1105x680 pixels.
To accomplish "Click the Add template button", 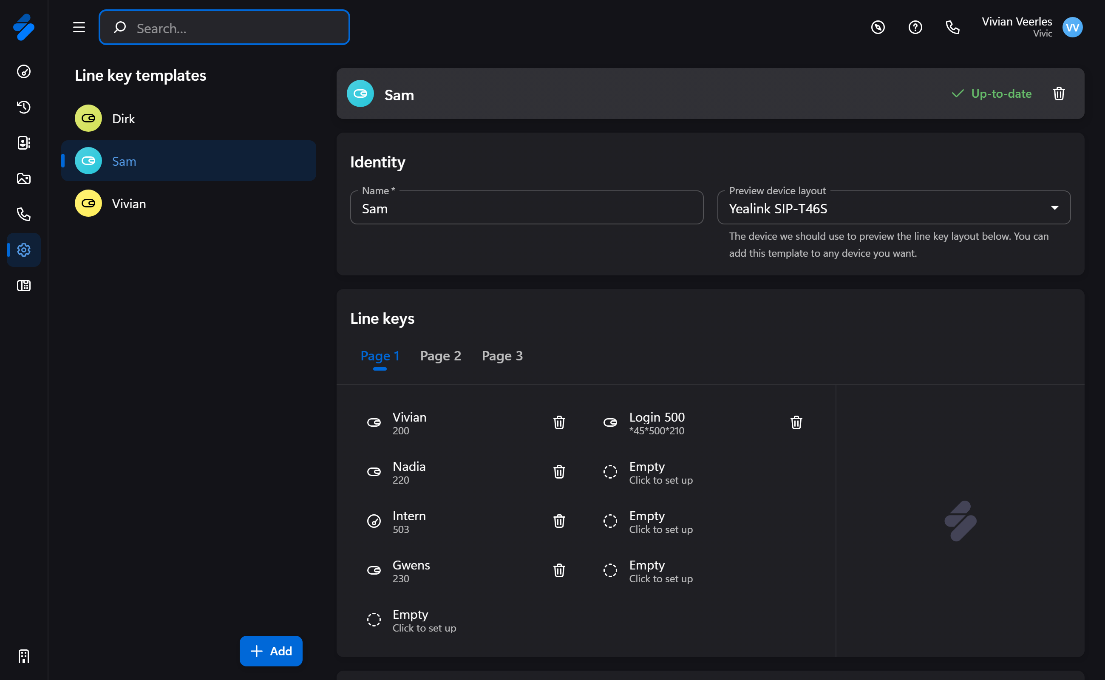I will pos(271,651).
